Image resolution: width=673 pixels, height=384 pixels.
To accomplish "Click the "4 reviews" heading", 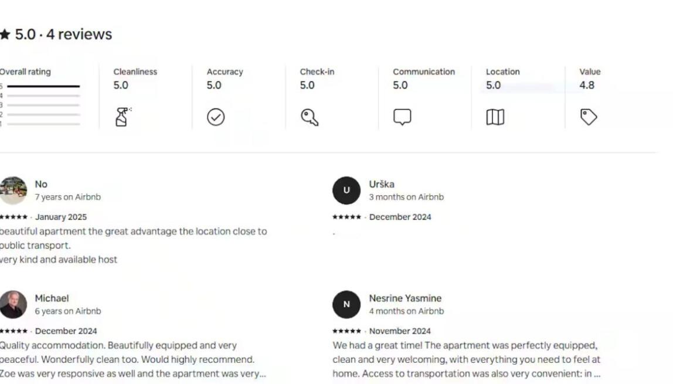I will [x=79, y=35].
